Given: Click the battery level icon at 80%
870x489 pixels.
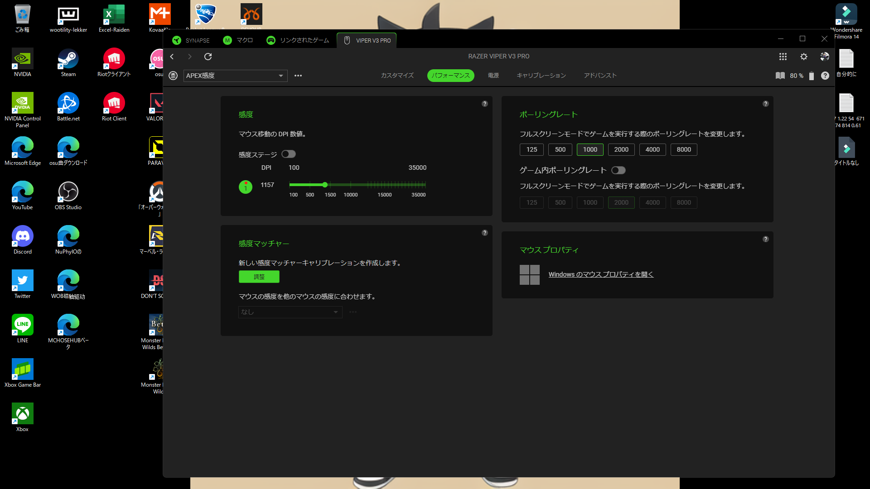Looking at the screenshot, I should (x=812, y=76).
